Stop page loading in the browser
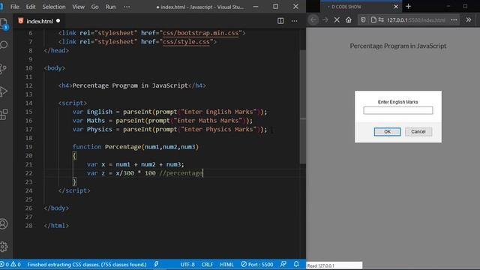 337,20
